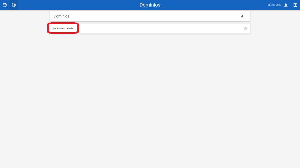Open the user profile icon
Screen dimensions: 300x168
(286, 5)
